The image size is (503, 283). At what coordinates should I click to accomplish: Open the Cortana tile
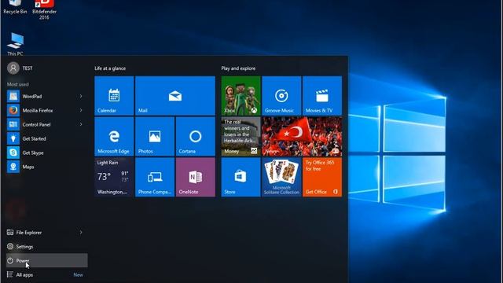pyautogui.click(x=196, y=136)
